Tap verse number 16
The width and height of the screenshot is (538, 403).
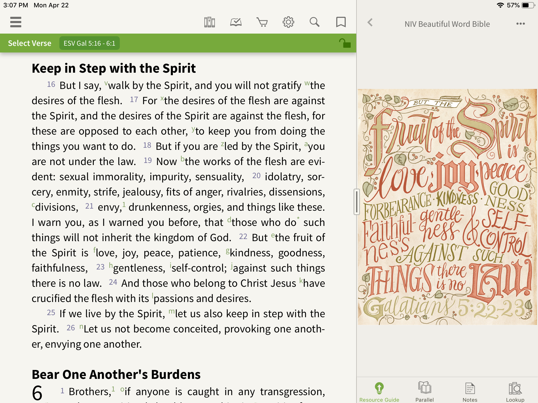tap(51, 84)
